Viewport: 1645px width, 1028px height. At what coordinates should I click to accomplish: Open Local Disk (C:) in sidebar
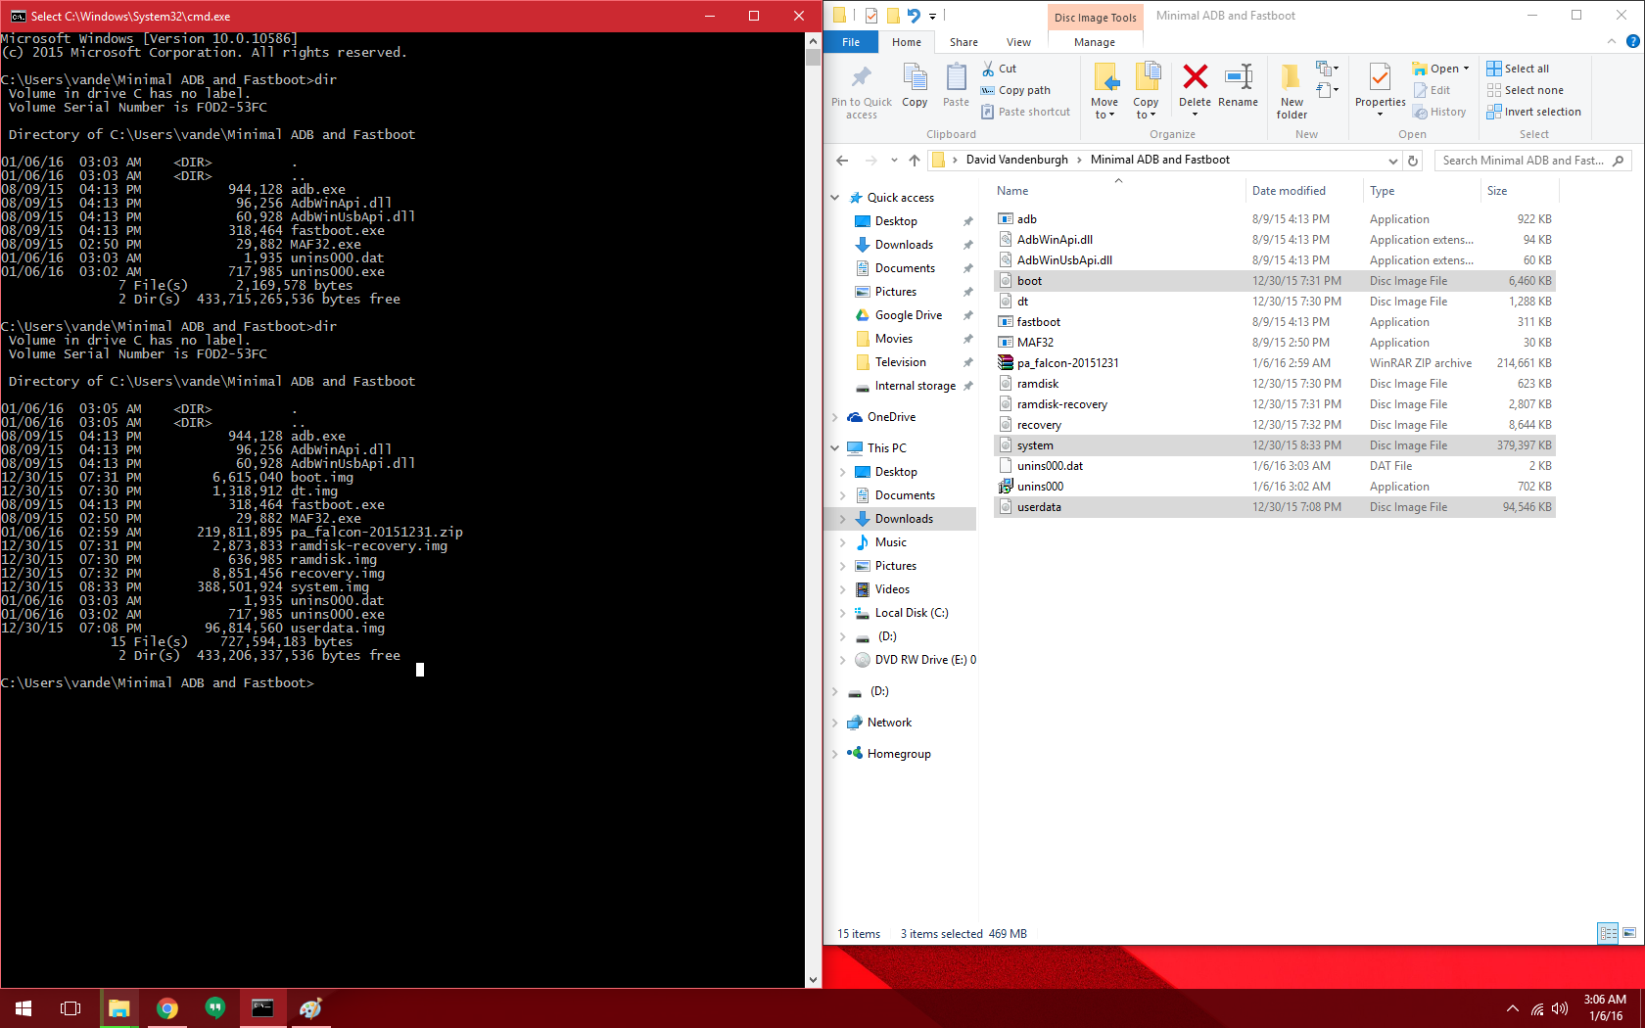click(911, 613)
